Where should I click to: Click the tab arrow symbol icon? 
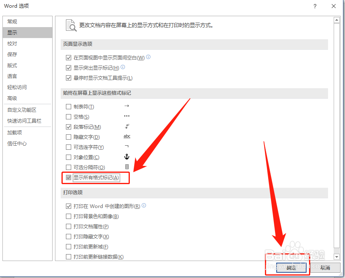coord(127,106)
